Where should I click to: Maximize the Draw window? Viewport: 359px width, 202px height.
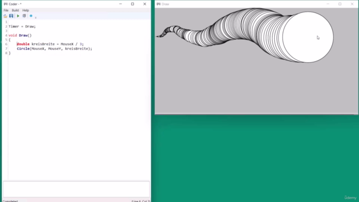coord(340,4)
